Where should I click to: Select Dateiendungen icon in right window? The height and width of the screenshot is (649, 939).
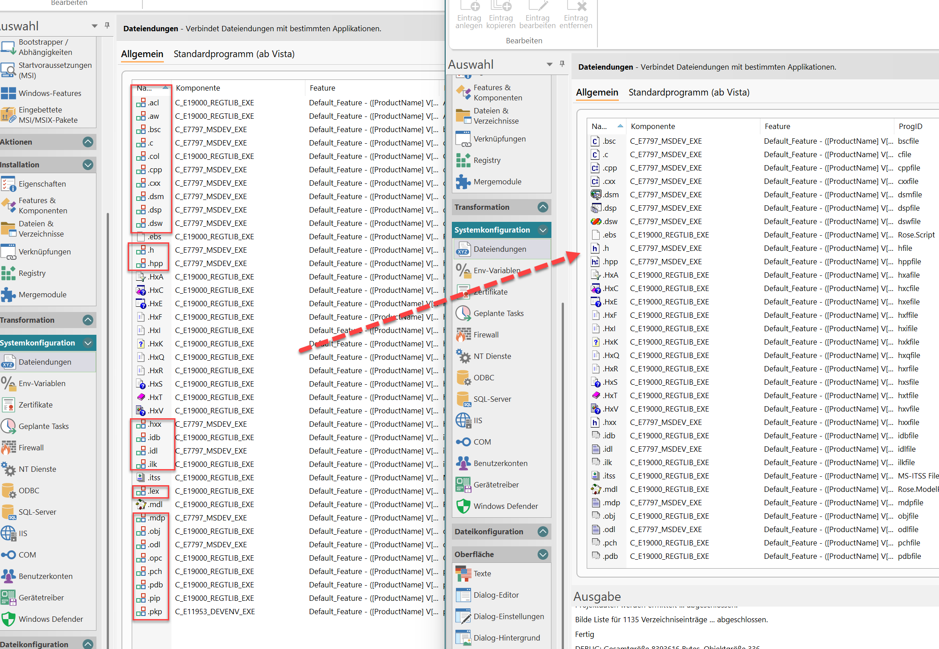(463, 249)
